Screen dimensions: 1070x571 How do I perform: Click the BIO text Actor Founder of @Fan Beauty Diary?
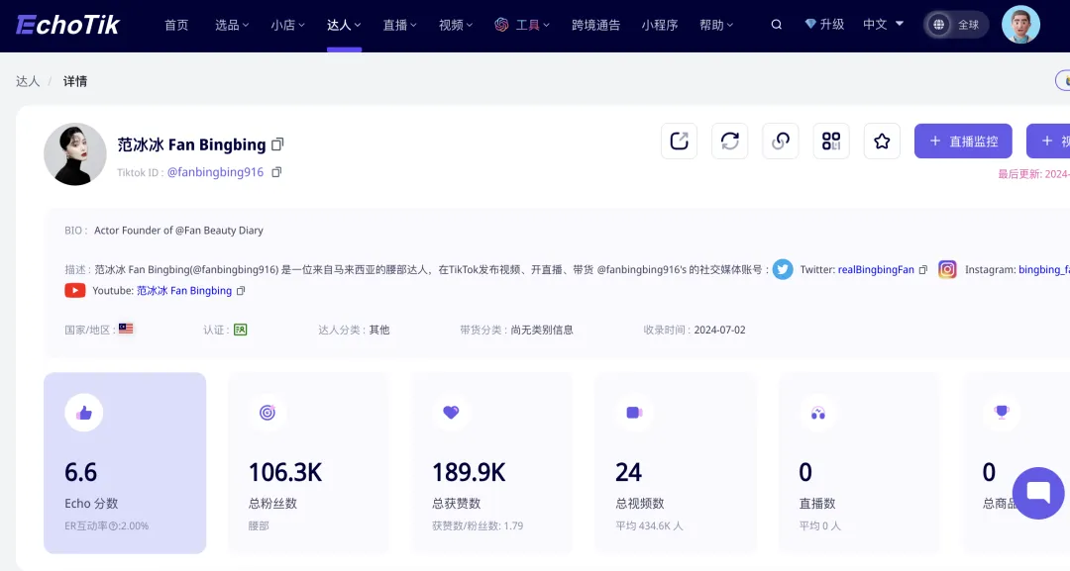point(178,231)
